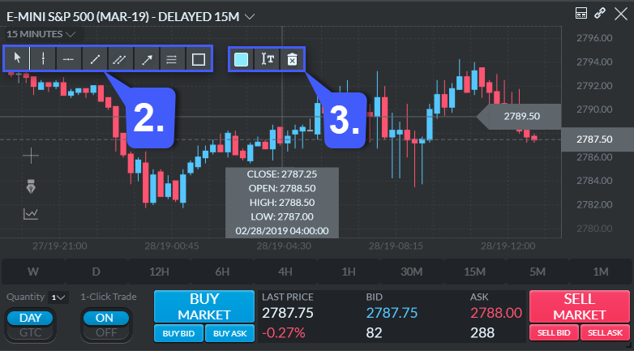Viewport: 634px width, 351px height.
Task: Select the pointer cursor drawing tool
Action: (x=17, y=59)
